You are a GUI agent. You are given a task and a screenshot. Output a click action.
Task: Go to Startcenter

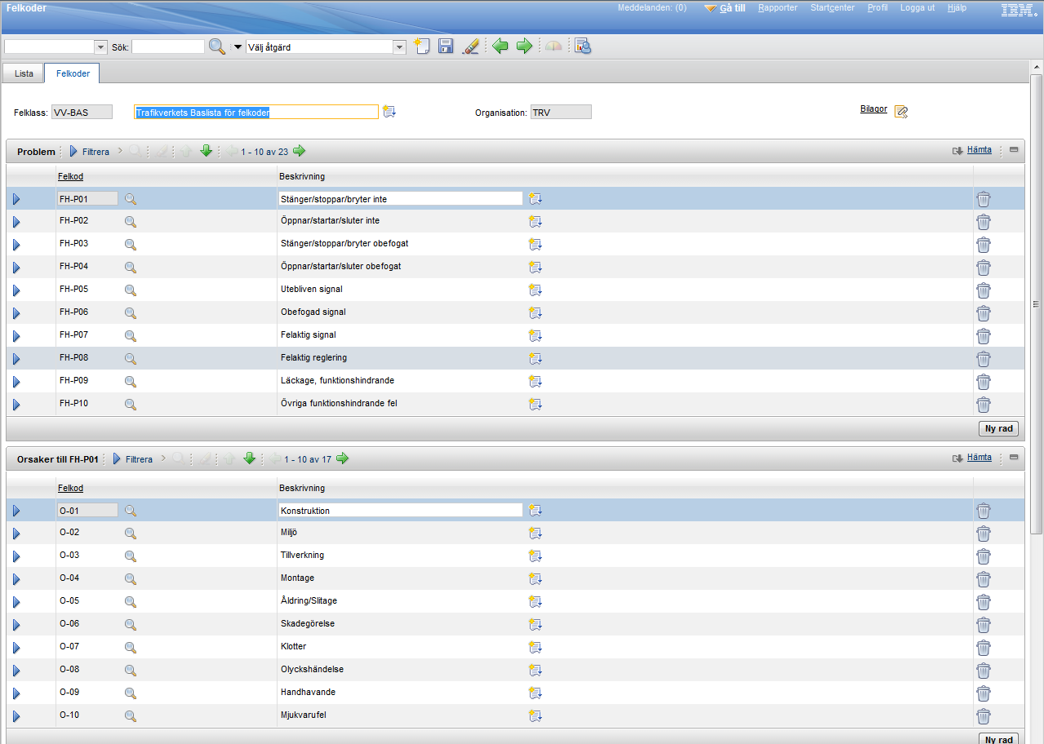833,7
